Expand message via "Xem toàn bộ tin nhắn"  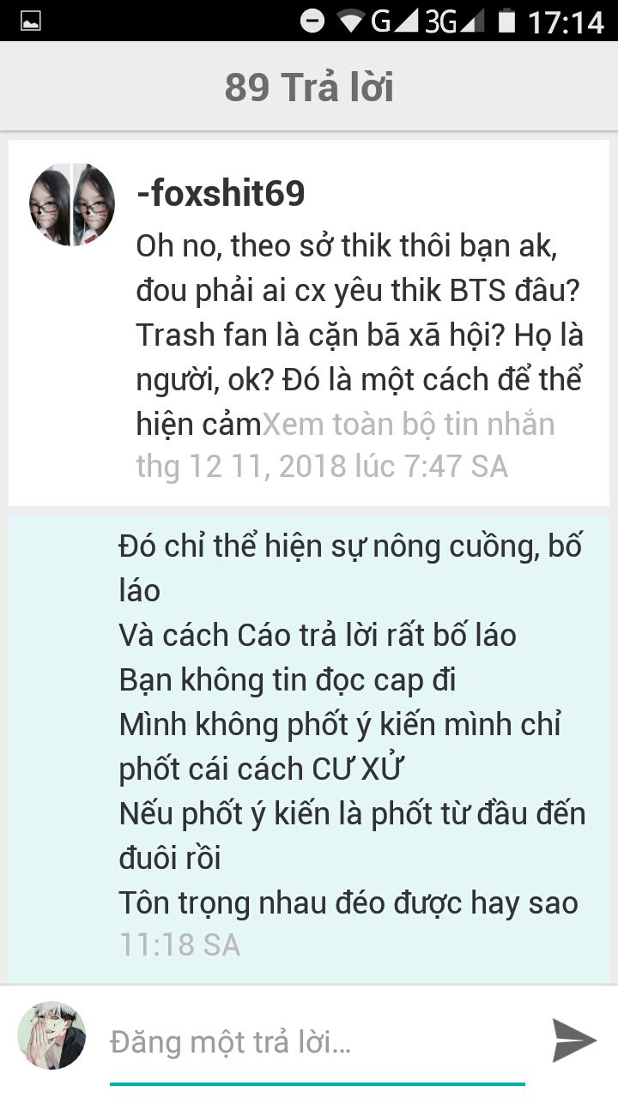click(408, 424)
